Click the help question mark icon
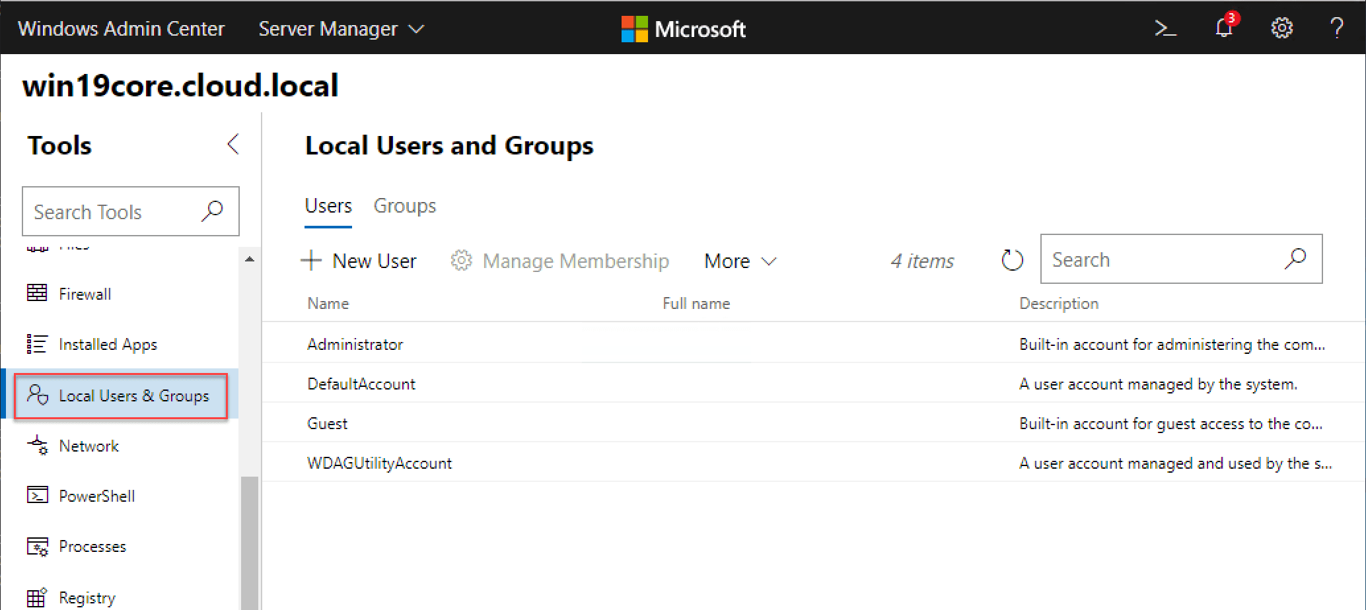The height and width of the screenshot is (610, 1366). (x=1336, y=28)
